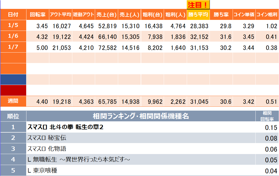Select the 注目！ highlighted label
Viewport: 279px width, 176px height.
198,5
